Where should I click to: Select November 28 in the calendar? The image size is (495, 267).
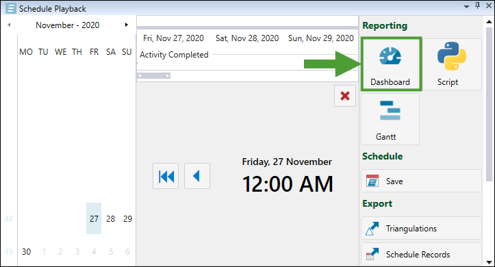[110, 218]
